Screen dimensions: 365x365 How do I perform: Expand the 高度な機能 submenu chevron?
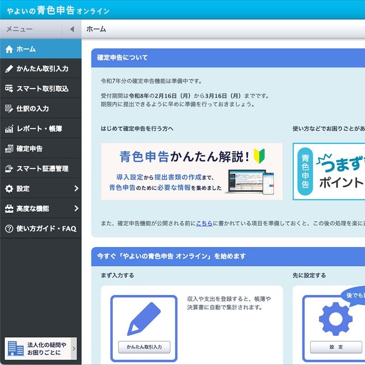pos(76,209)
